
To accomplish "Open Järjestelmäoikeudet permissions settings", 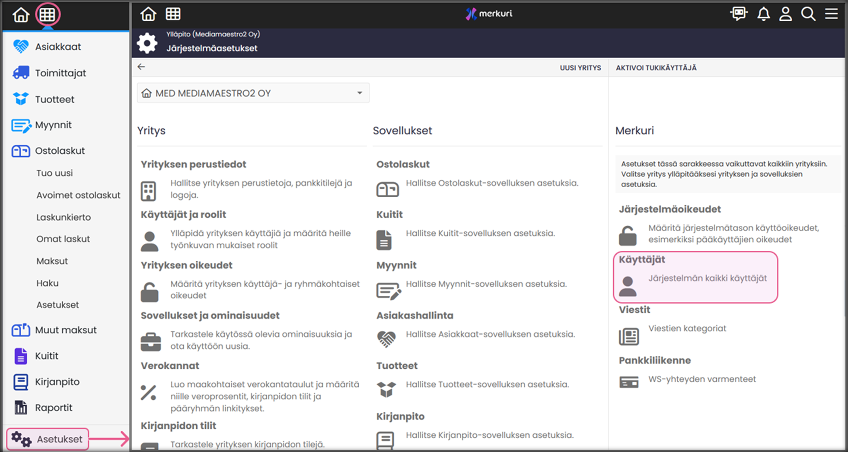I will coord(669,209).
